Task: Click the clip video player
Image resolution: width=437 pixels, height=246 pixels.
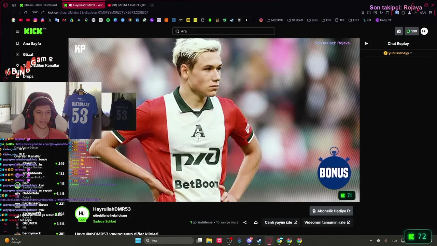Action: [x=214, y=120]
